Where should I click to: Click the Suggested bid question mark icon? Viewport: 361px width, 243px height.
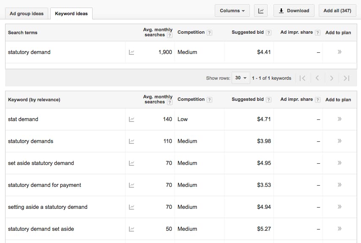[268, 32]
